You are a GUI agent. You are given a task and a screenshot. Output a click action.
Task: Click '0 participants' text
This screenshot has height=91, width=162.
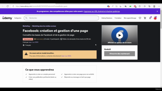pyautogui.click(x=55, y=39)
